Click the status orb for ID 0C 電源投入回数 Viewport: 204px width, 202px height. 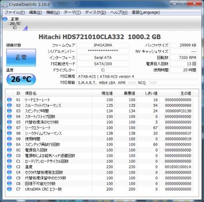pos(9,150)
